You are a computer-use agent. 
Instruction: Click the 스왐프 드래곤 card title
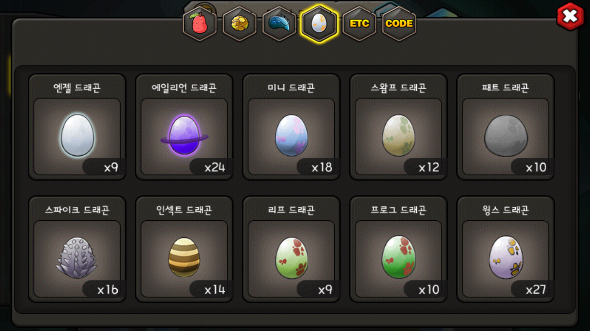point(399,88)
